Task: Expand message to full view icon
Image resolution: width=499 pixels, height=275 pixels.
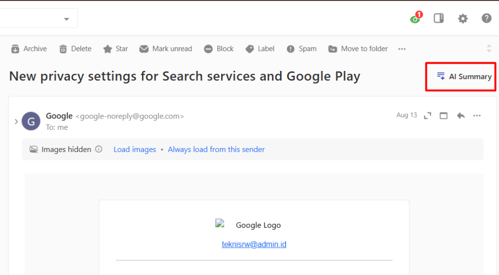Action: tap(427, 116)
